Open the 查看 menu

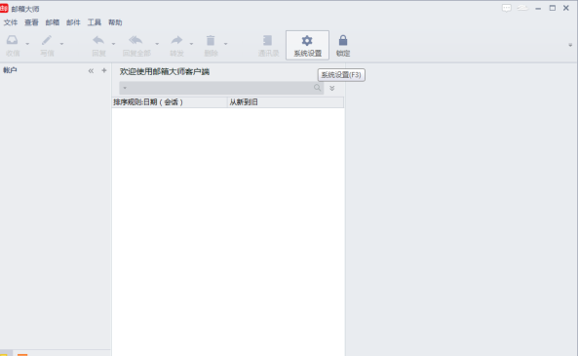(x=31, y=22)
